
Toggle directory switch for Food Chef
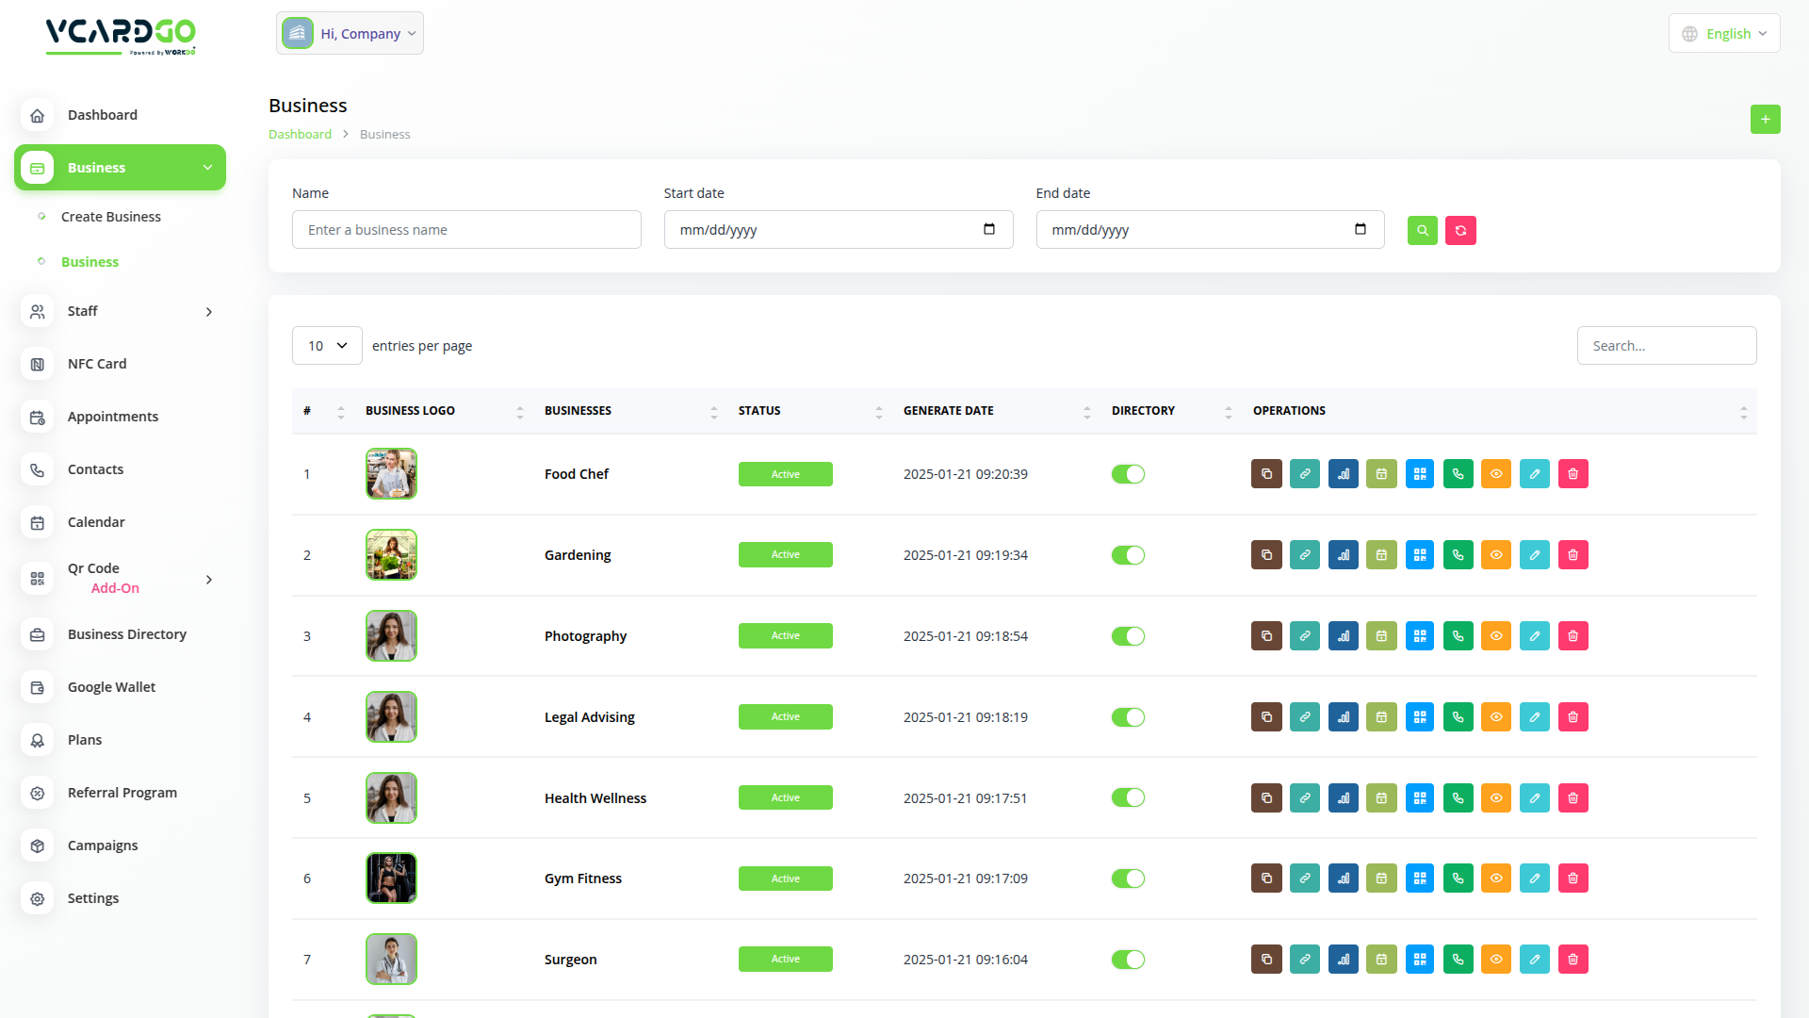pos(1128,474)
